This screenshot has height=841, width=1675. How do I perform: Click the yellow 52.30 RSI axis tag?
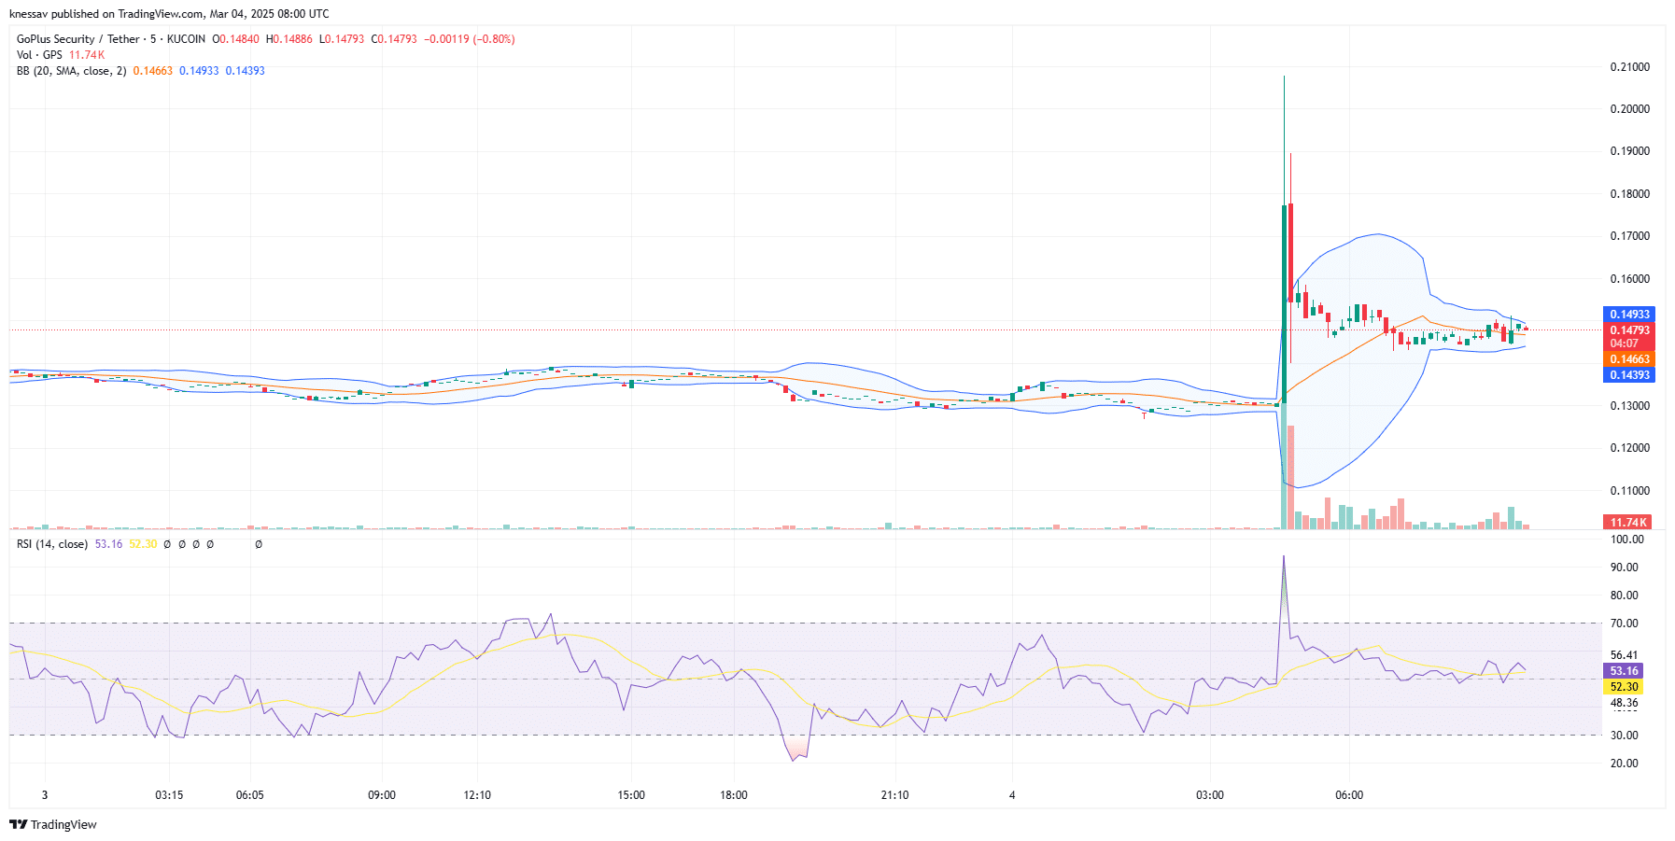click(x=1624, y=687)
